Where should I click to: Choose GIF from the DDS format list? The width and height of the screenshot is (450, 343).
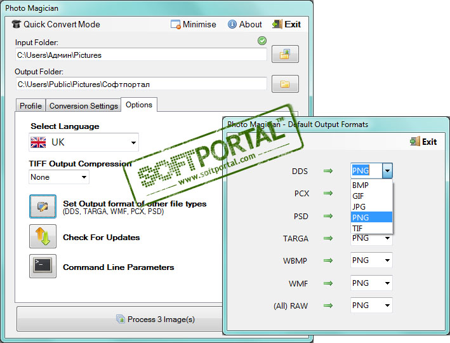[372, 196]
